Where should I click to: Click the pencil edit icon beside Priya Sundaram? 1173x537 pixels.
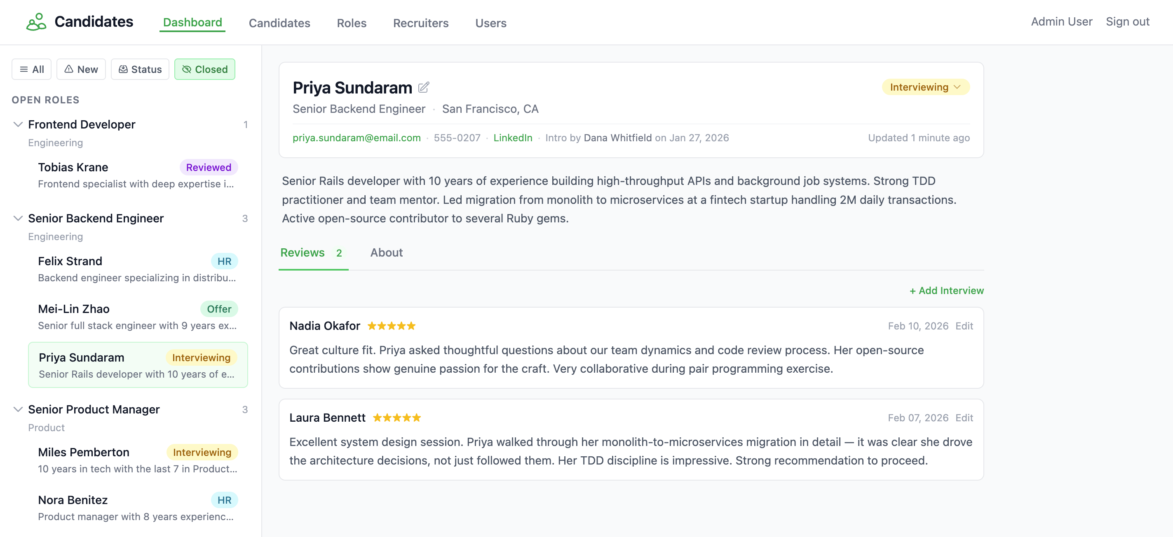click(423, 87)
